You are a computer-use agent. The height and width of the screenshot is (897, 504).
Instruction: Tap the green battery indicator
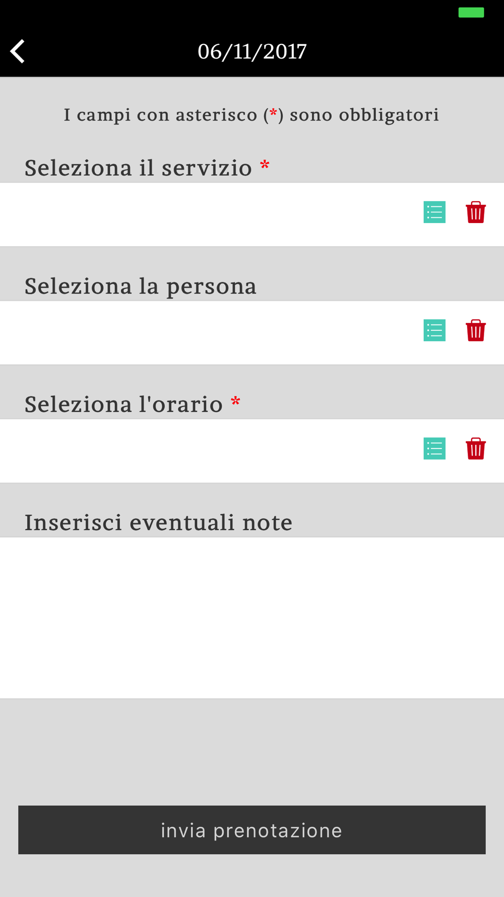point(471,13)
